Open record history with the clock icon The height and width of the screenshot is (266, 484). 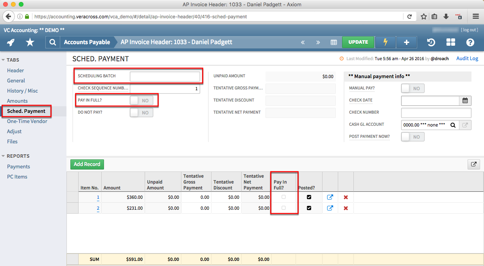click(432, 42)
